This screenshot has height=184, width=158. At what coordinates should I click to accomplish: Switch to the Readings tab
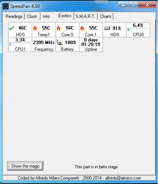click(14, 16)
